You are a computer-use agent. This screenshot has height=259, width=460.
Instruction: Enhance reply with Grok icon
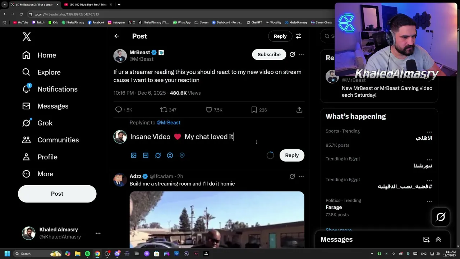click(158, 155)
